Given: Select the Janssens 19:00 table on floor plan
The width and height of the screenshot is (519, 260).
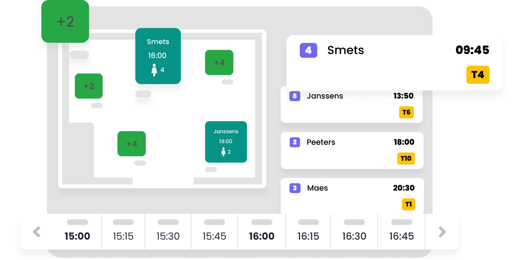Looking at the screenshot, I should coord(226,142).
